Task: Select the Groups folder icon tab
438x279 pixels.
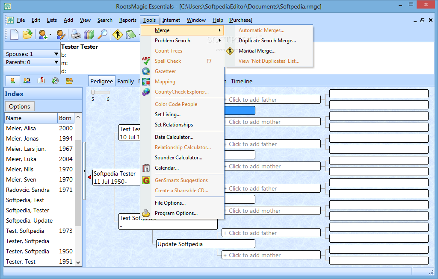Action: pos(69,81)
